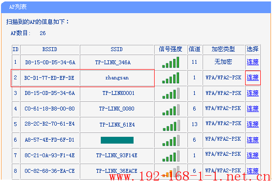
Task: Select BSSID 28-2C-B2-70-61-E4
Action: (49, 124)
